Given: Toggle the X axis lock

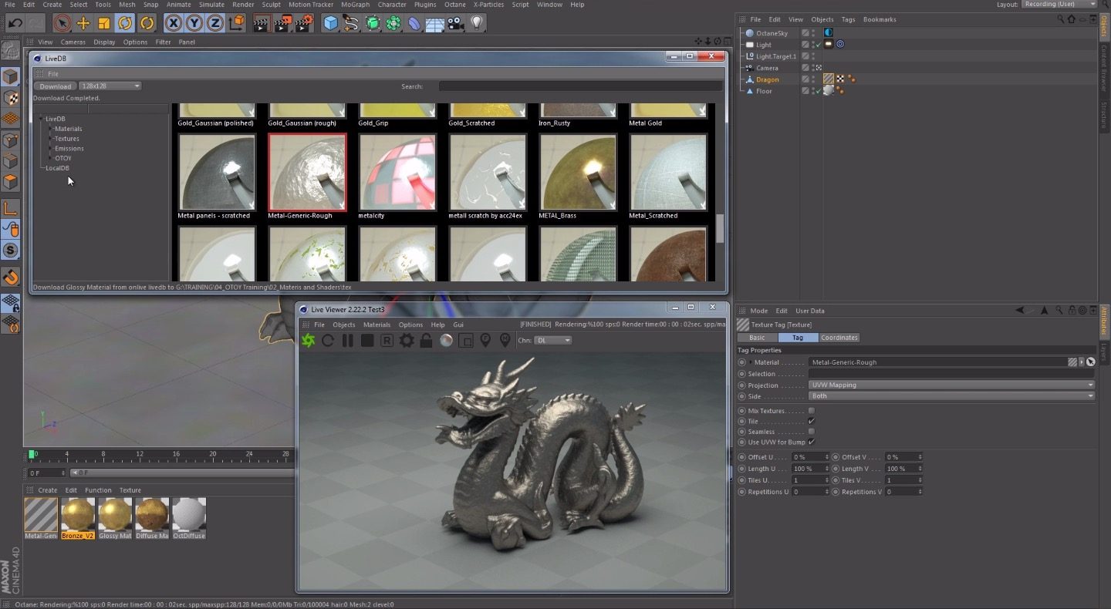Looking at the screenshot, I should [x=174, y=23].
